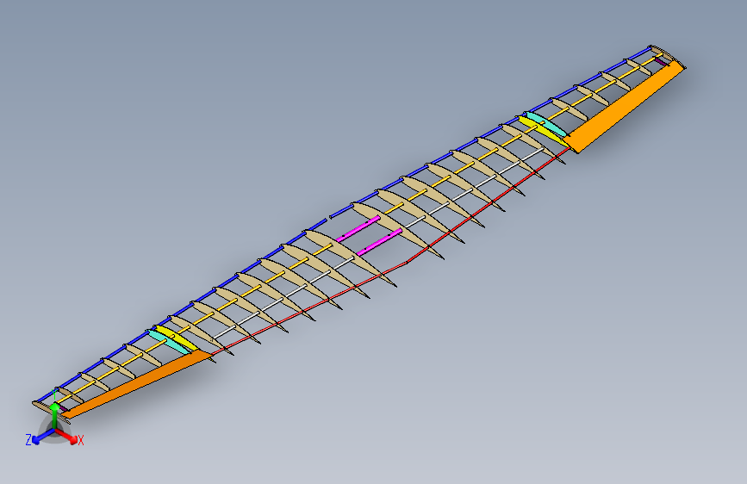Select the lower magenta joiner tube
747x484 pixels.
(380, 241)
